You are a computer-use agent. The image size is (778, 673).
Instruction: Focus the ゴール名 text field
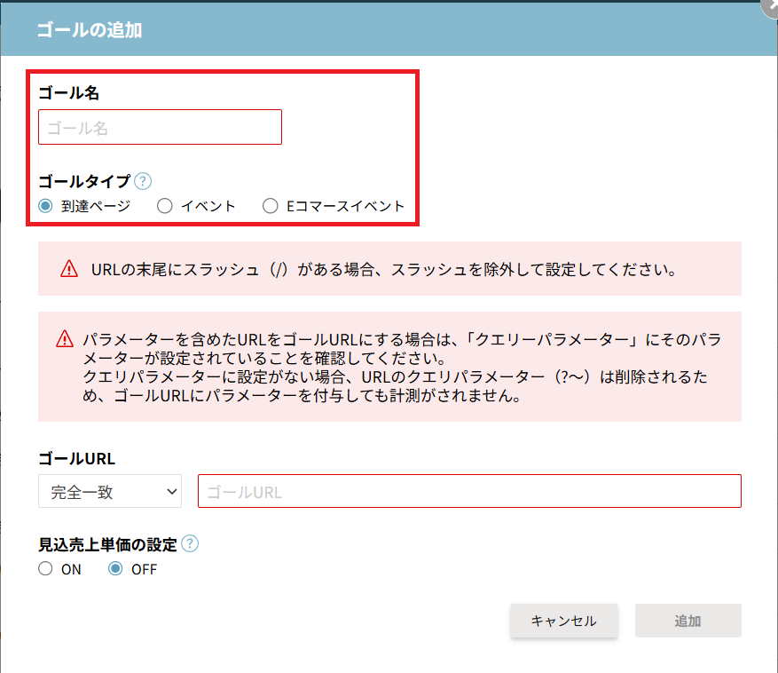[x=161, y=127]
